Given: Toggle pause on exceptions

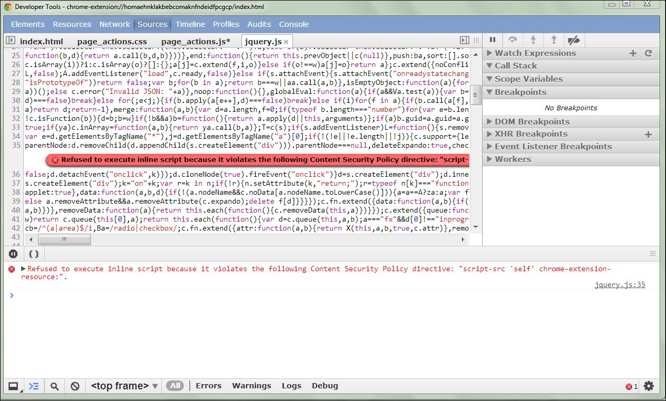Looking at the screenshot, I should pos(14,254).
